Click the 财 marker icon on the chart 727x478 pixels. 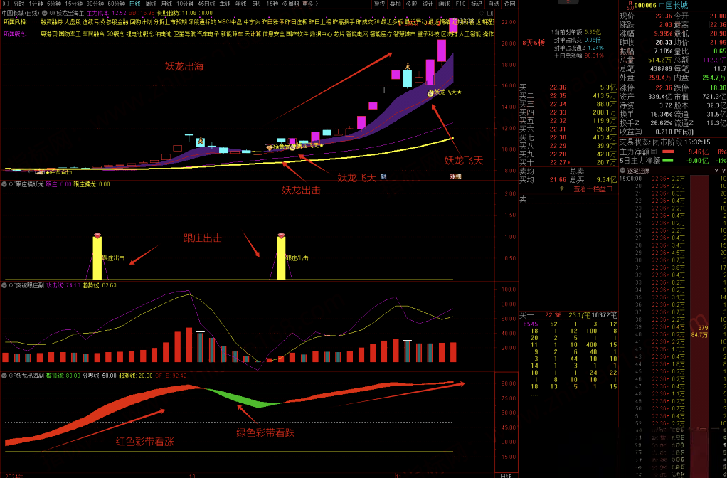pyautogui.click(x=384, y=176)
